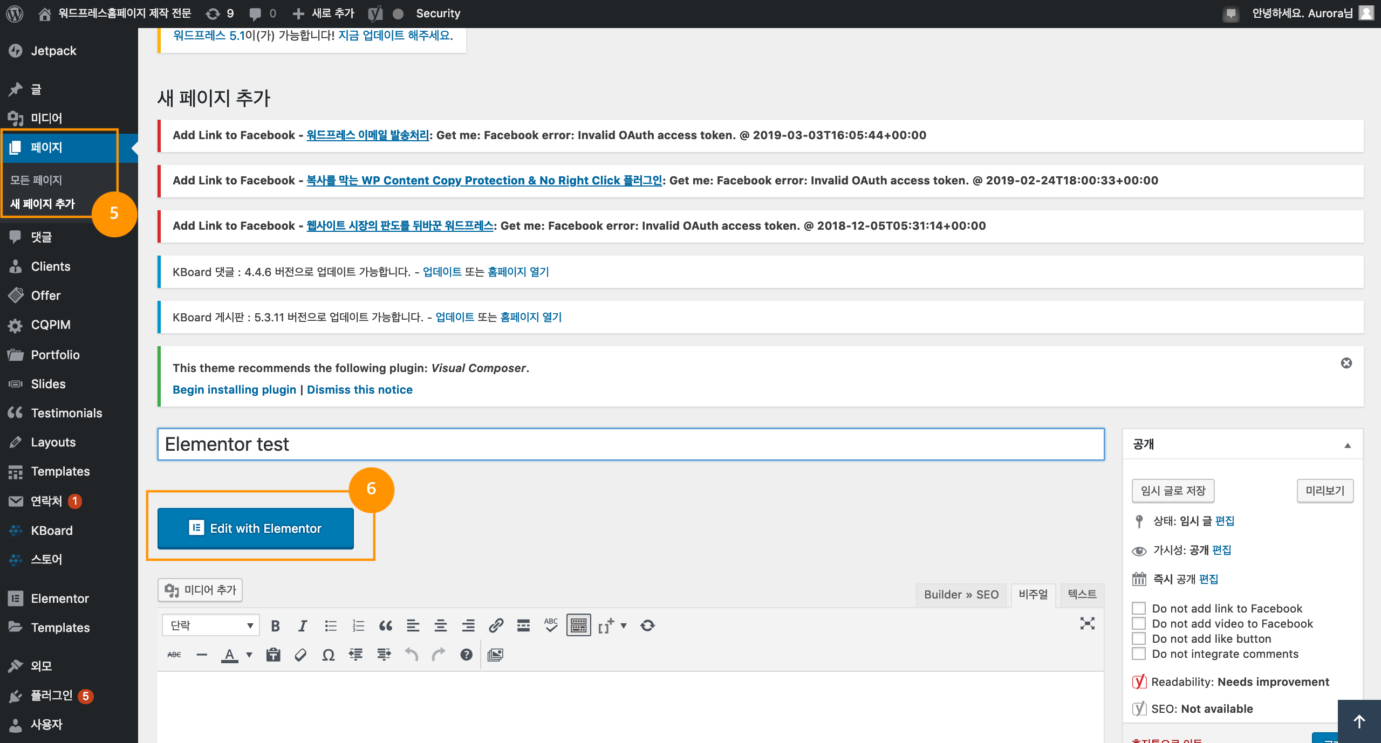Click the Elementor test title field
Screen dimensions: 1381x743
click(630, 444)
